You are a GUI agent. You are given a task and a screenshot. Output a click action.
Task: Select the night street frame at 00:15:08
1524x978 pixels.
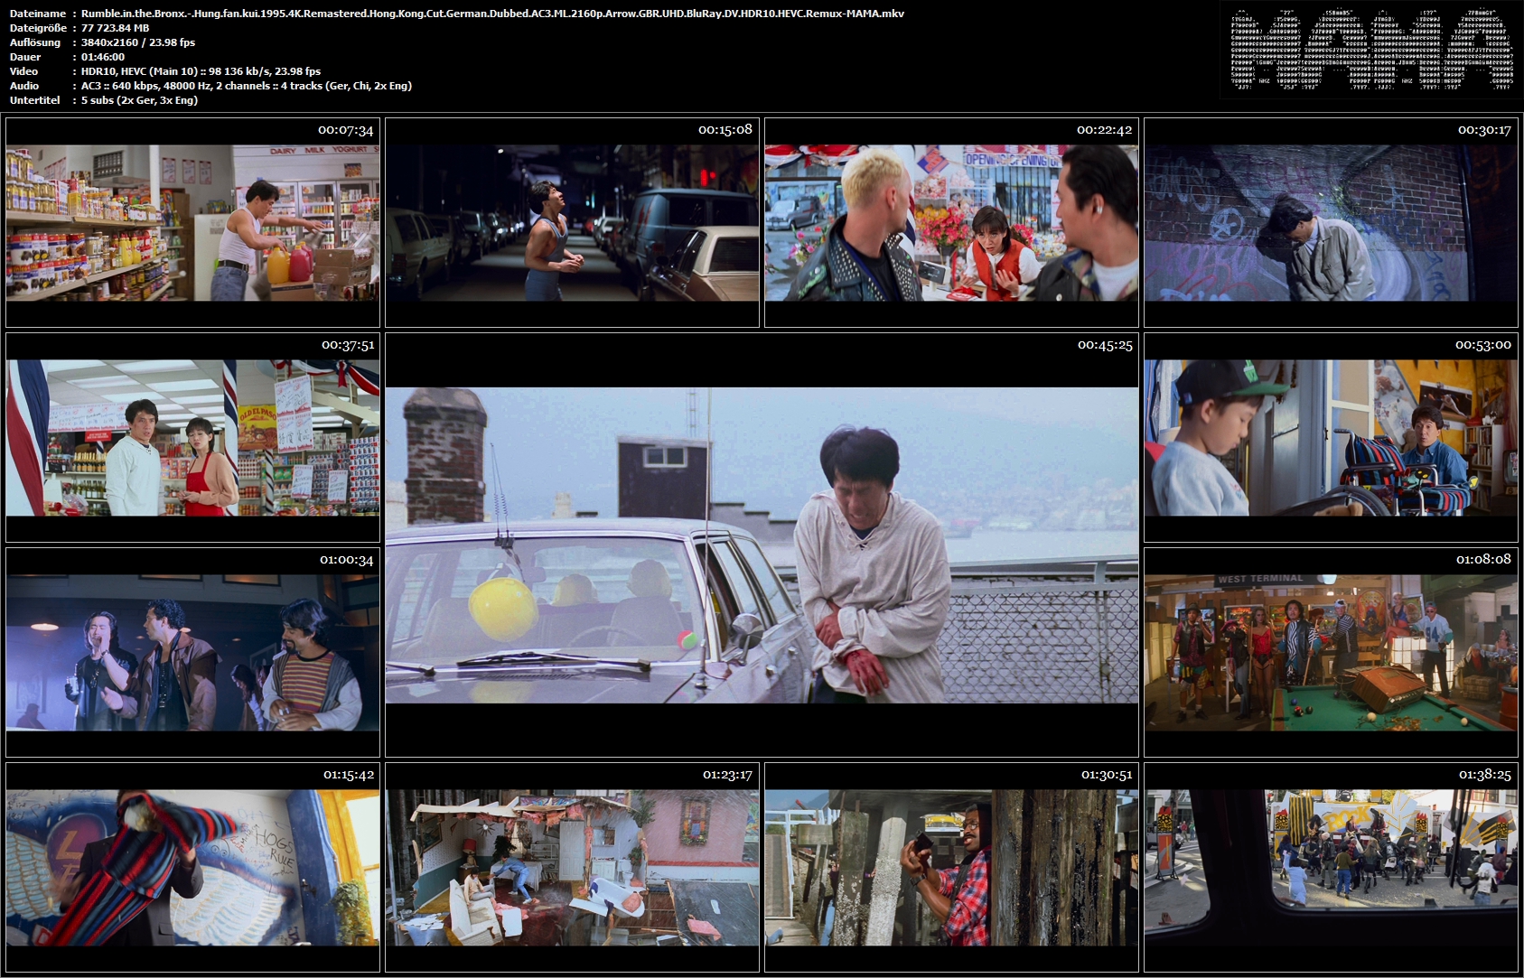click(x=572, y=222)
